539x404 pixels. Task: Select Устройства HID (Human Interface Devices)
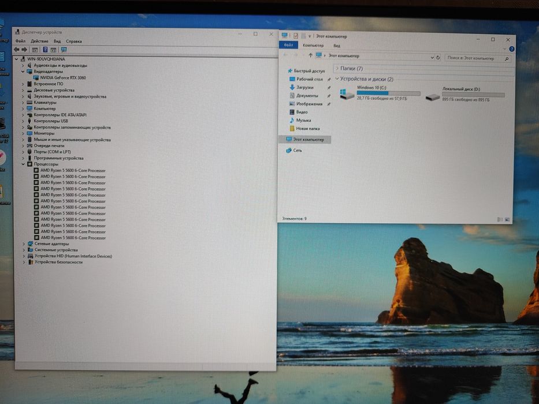pyautogui.click(x=73, y=256)
